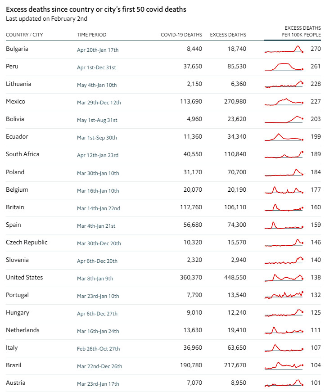Click the Peru excess deaths sparkline
Image resolution: width=325 pixels, height=392 pixels.
(x=284, y=67)
